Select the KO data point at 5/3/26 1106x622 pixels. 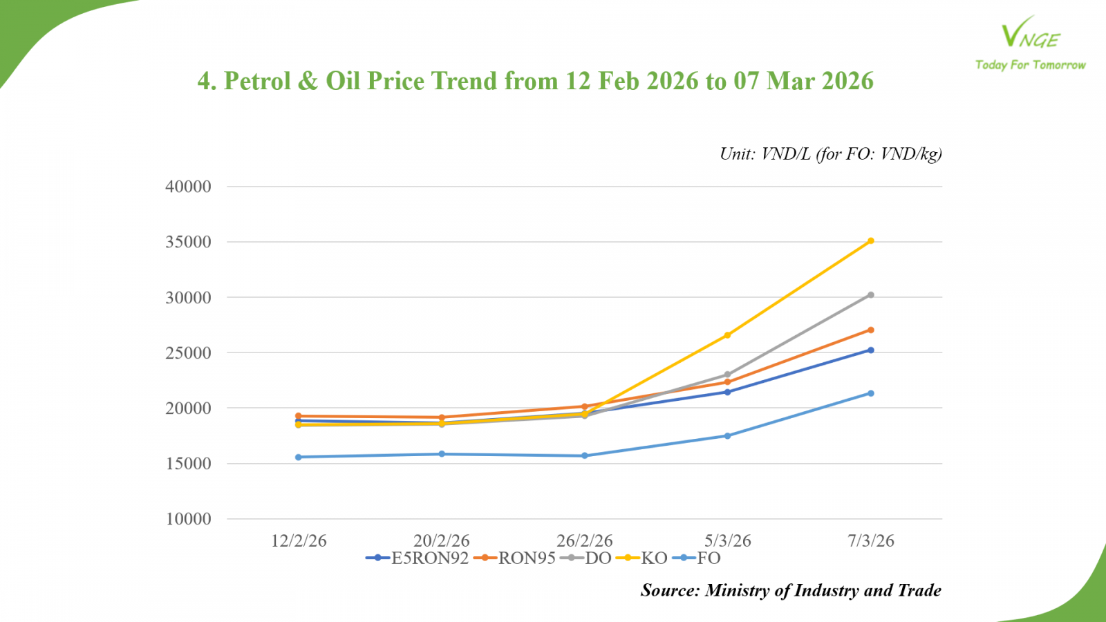(x=727, y=335)
